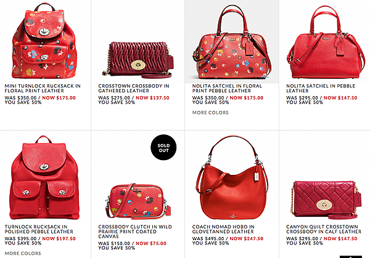Open Turnlock Rucksack in Polished Pebble Leather title
Image resolution: width=370 pixels, height=258 pixels.
pos(39,229)
